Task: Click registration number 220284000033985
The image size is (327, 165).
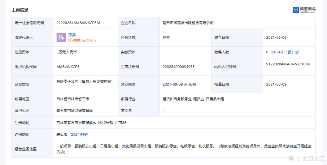Action: click(x=179, y=67)
